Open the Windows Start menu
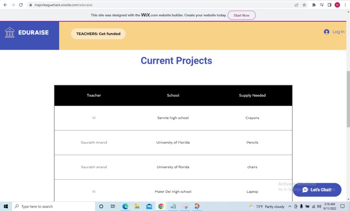350x211 pixels. click(x=6, y=207)
